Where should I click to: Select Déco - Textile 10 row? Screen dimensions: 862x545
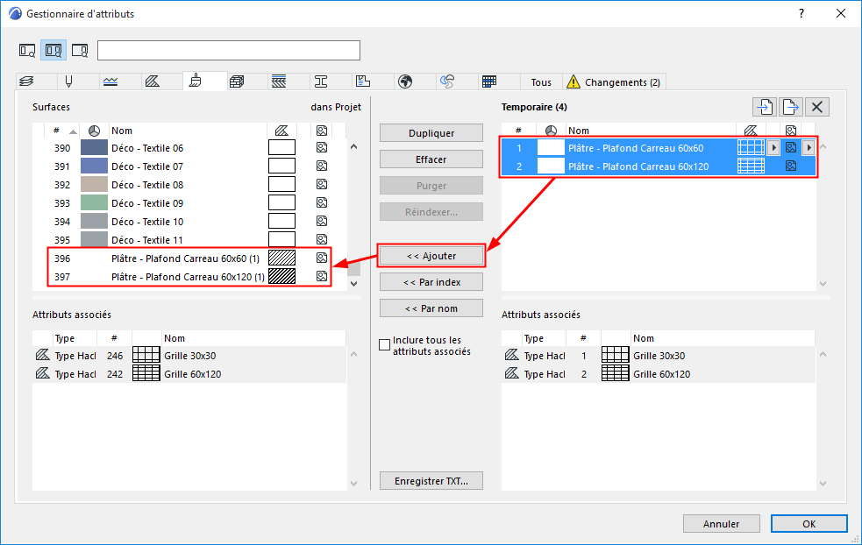point(189,222)
